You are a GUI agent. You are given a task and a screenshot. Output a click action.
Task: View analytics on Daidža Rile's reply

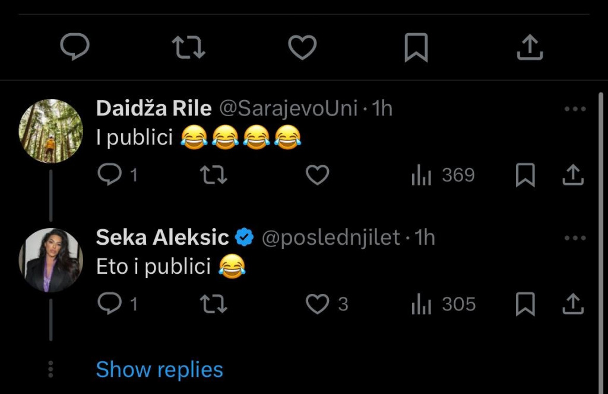pos(422,174)
